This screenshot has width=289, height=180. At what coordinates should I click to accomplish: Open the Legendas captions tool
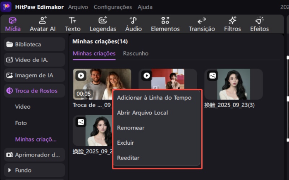(x=103, y=24)
